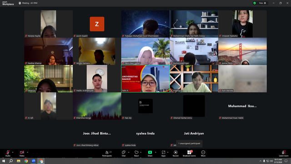Select Hadits Ardhiansyah's video tile

[x=97, y=78]
